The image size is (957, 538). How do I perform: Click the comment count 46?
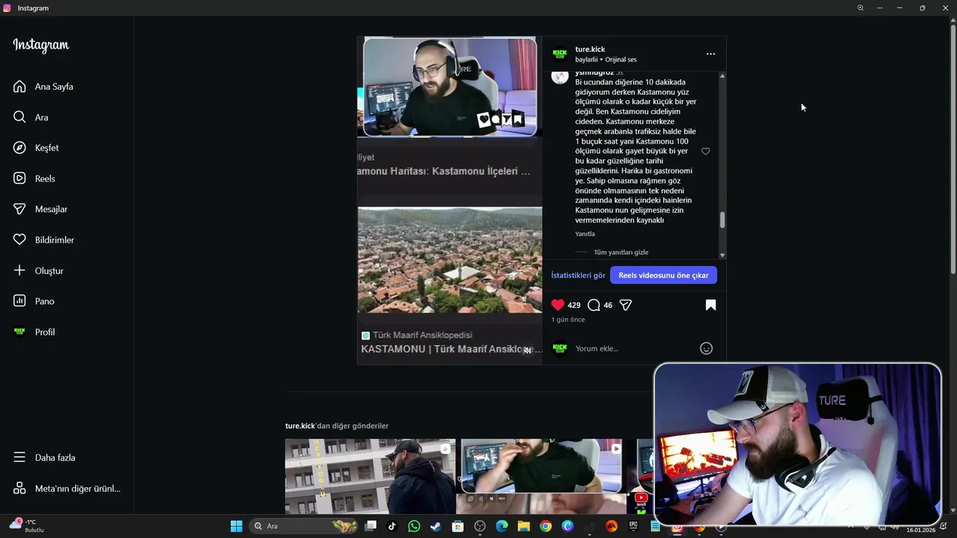point(608,305)
